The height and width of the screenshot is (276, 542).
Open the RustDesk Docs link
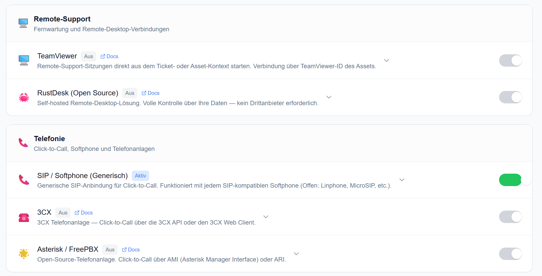coord(153,93)
